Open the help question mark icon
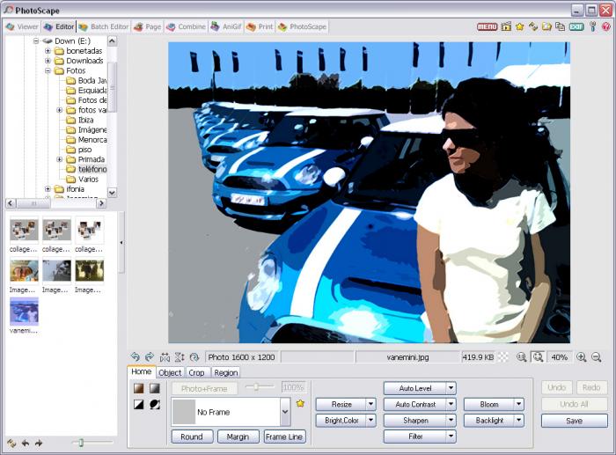 pyautogui.click(x=606, y=26)
